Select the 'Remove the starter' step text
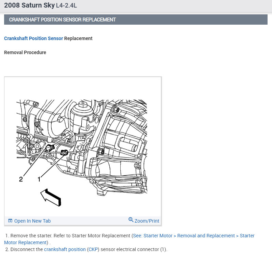The height and width of the screenshot is (262, 272). [x=31, y=236]
